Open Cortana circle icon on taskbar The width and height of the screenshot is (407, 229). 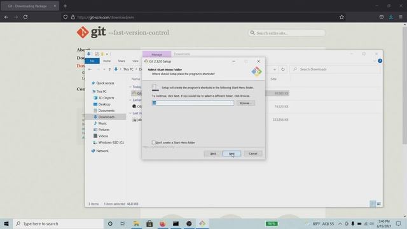pos(110,223)
